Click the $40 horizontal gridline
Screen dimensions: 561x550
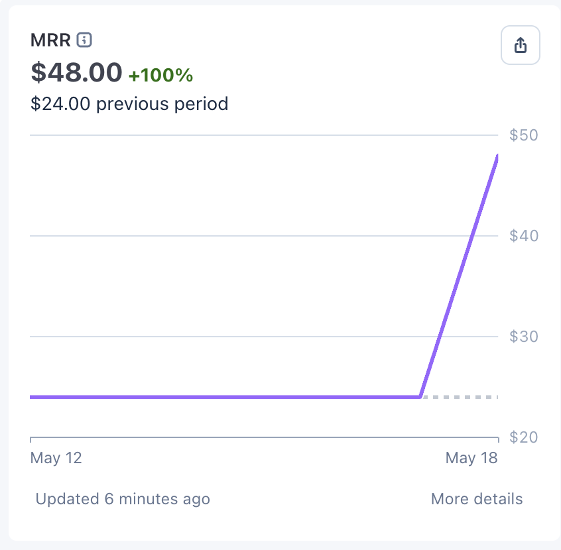click(x=264, y=236)
